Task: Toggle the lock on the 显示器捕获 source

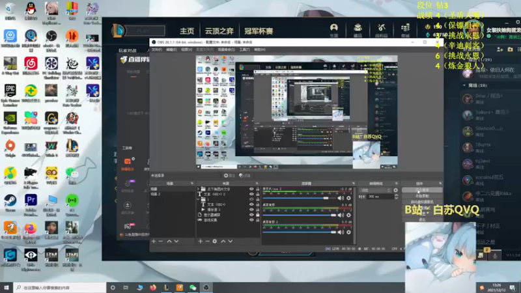Action: click(257, 215)
